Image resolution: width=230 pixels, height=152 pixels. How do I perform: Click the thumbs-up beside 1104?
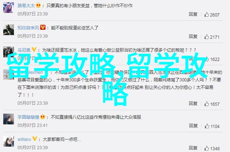pos(207,126)
